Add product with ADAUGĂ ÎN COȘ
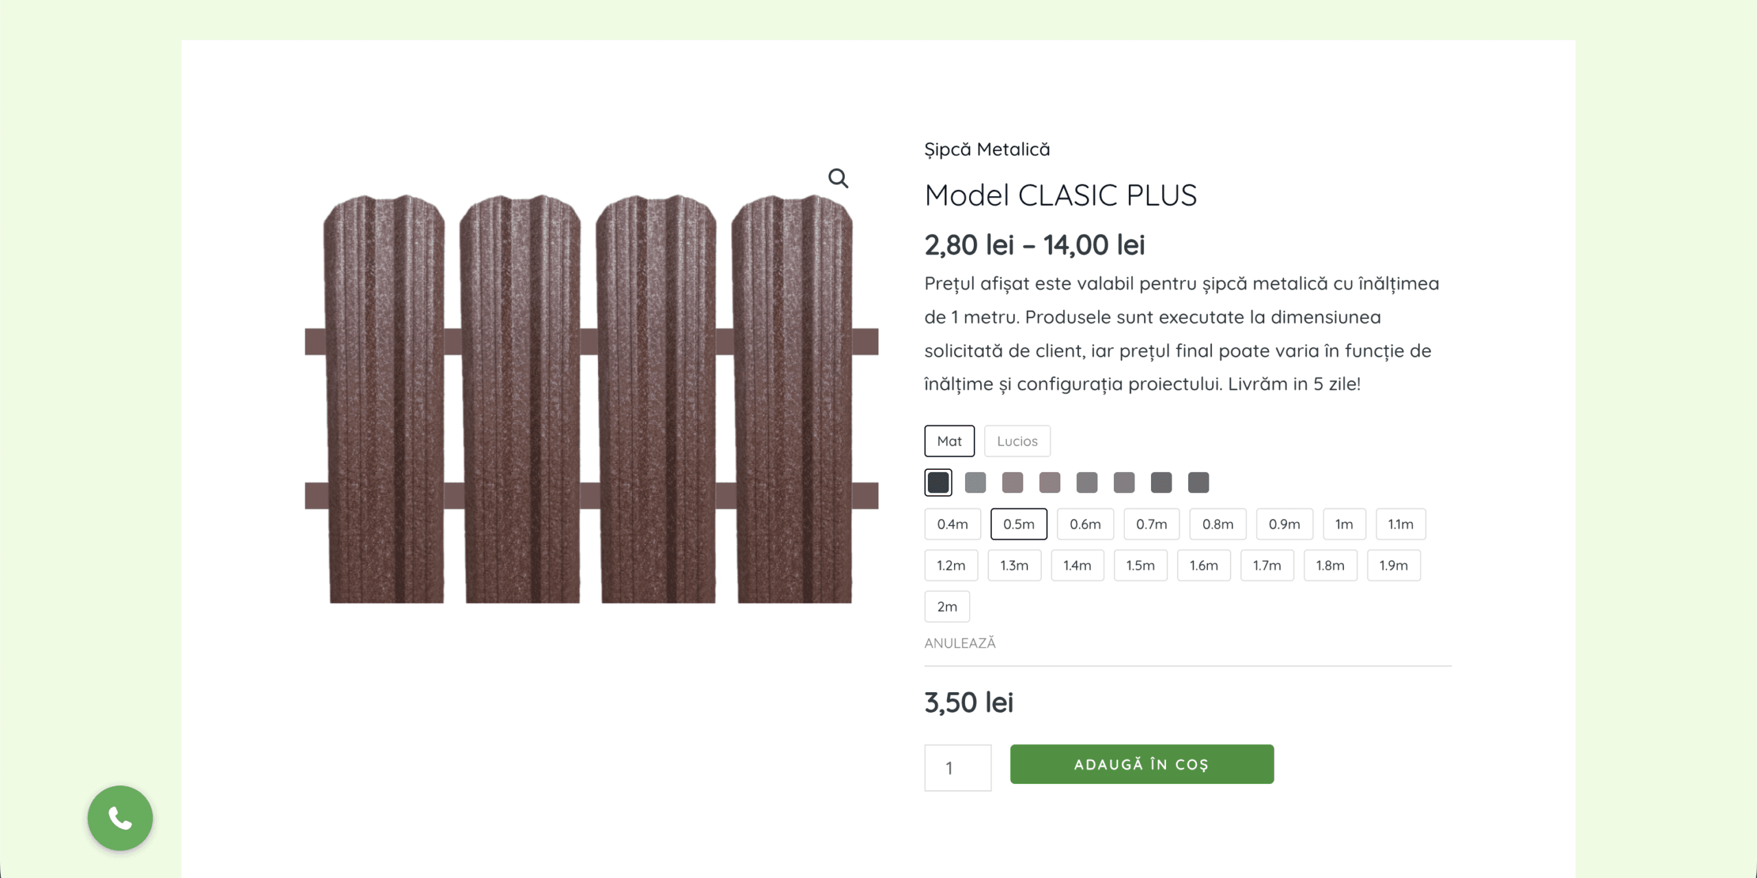 (x=1142, y=764)
